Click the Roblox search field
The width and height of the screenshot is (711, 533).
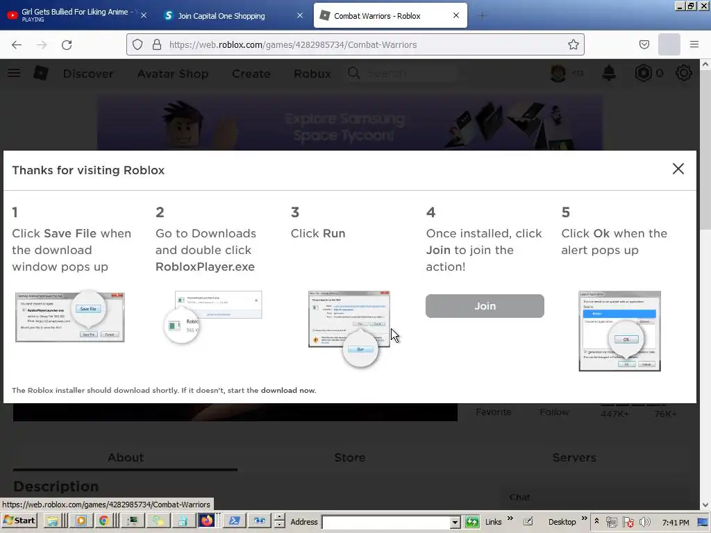(403, 73)
